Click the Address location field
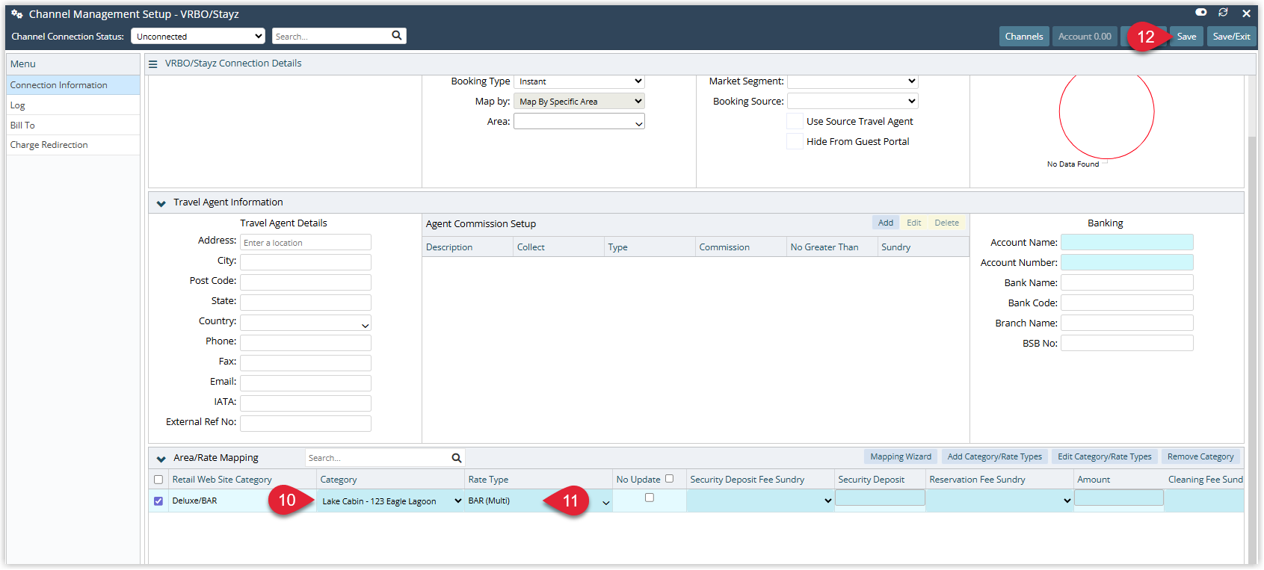This screenshot has height=570, width=1264. pyautogui.click(x=306, y=242)
